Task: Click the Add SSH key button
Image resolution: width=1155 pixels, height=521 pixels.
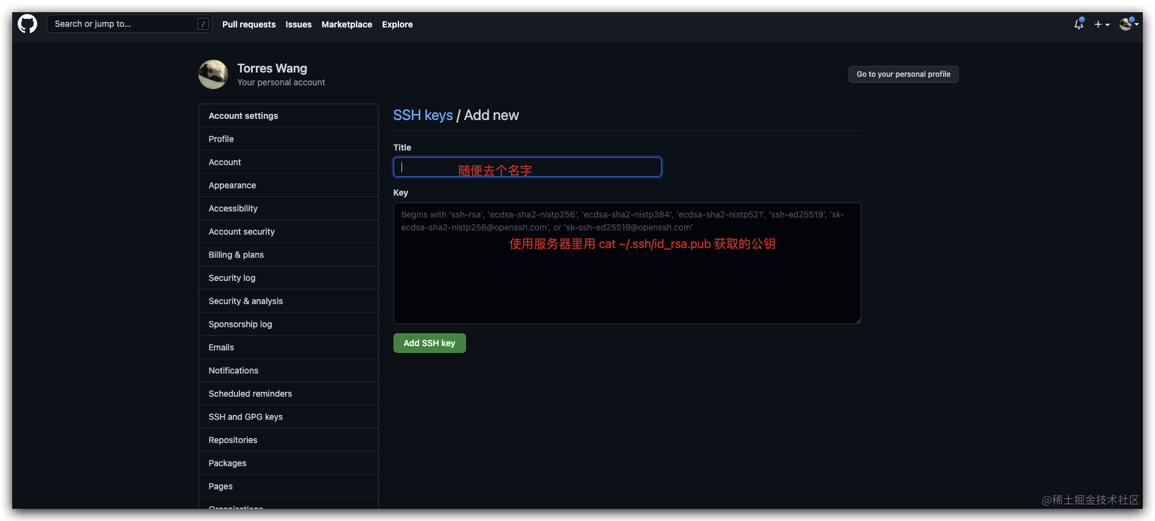Action: [429, 343]
